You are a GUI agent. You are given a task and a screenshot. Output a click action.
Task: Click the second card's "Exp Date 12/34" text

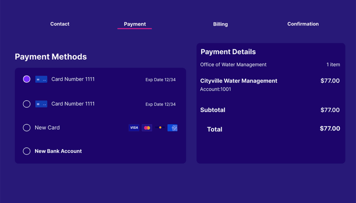(161, 104)
